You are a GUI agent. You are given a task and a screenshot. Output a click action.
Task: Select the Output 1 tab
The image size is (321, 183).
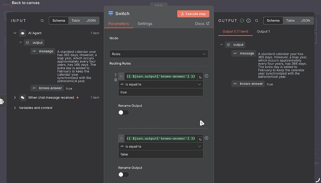pos(263,32)
